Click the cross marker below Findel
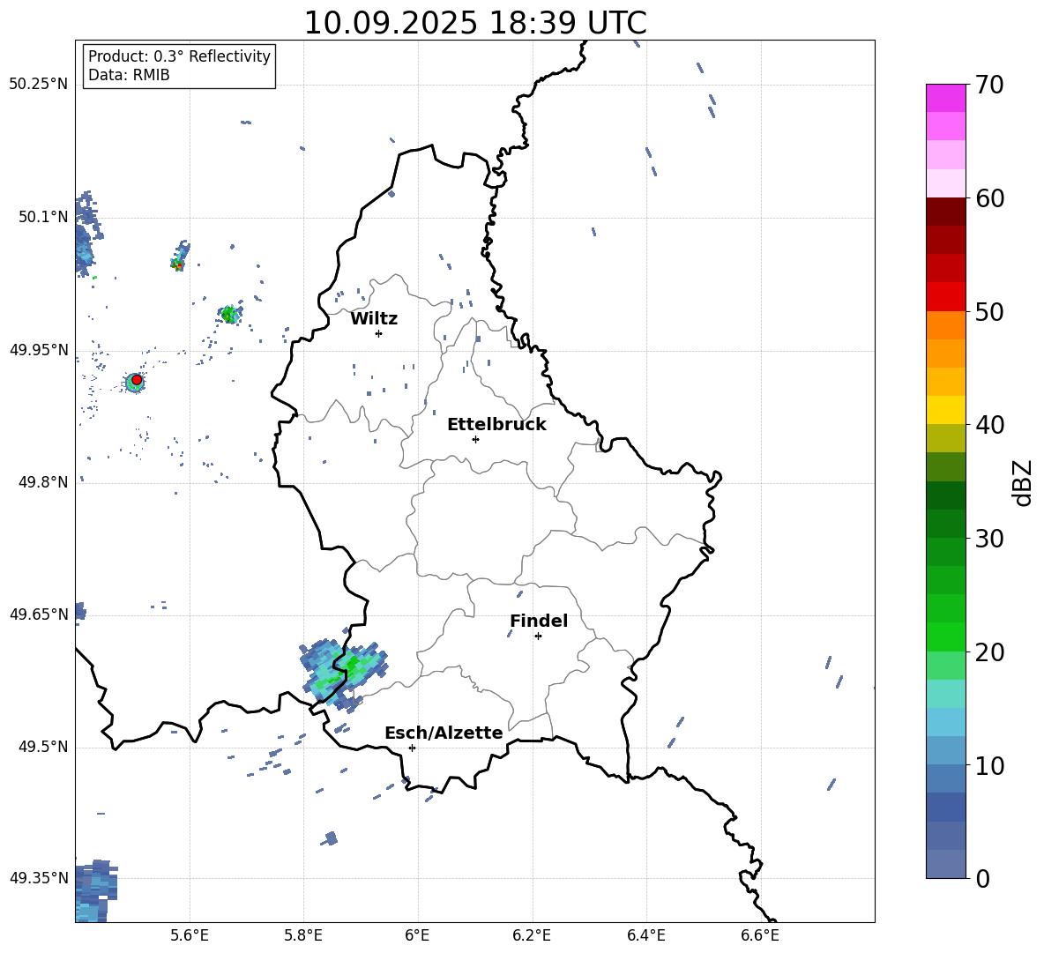This screenshot has height=953, width=1044. [x=538, y=637]
